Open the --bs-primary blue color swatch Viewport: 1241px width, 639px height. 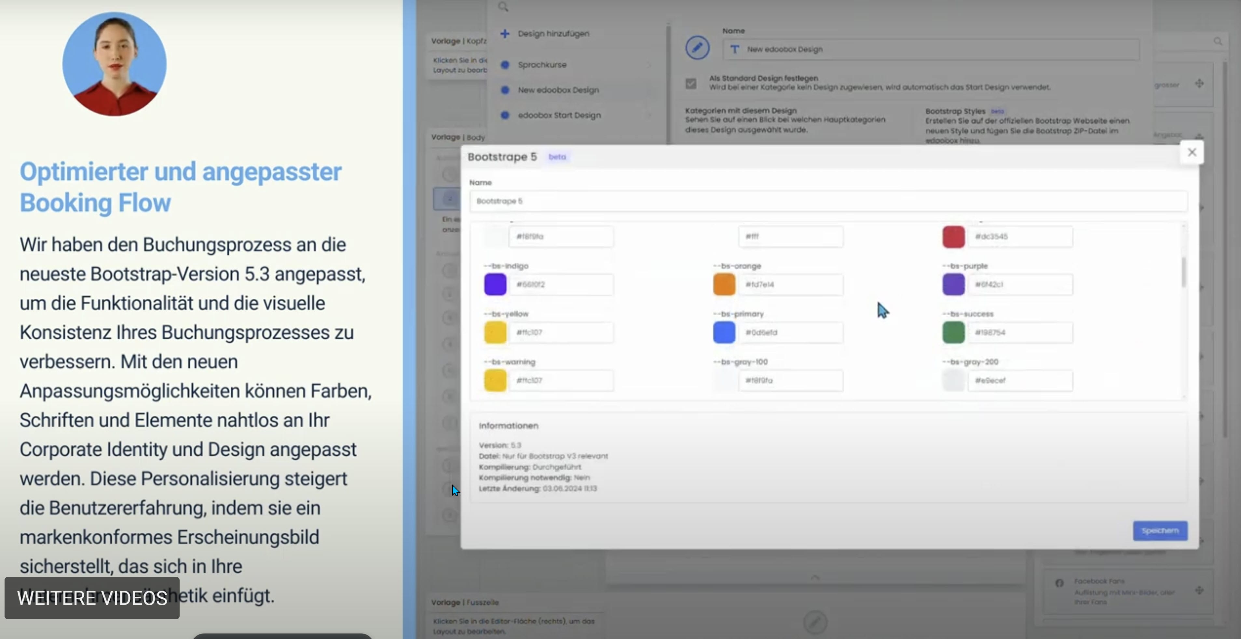(724, 333)
